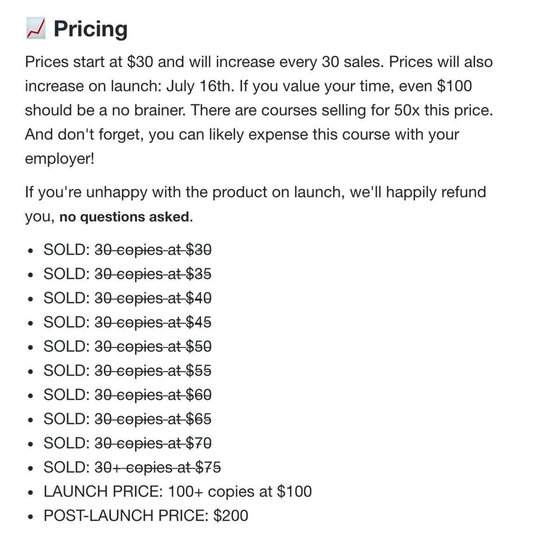Viewport: 559px width, 559px height.
Task: Click the bold 'no questions asked' text
Action: [x=124, y=217]
